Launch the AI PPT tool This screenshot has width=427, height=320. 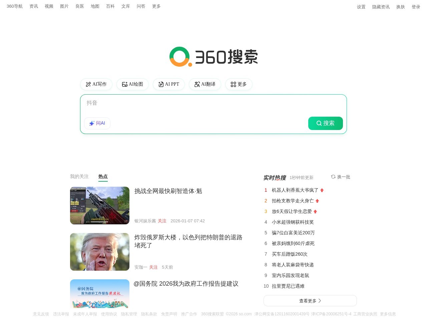(x=169, y=84)
